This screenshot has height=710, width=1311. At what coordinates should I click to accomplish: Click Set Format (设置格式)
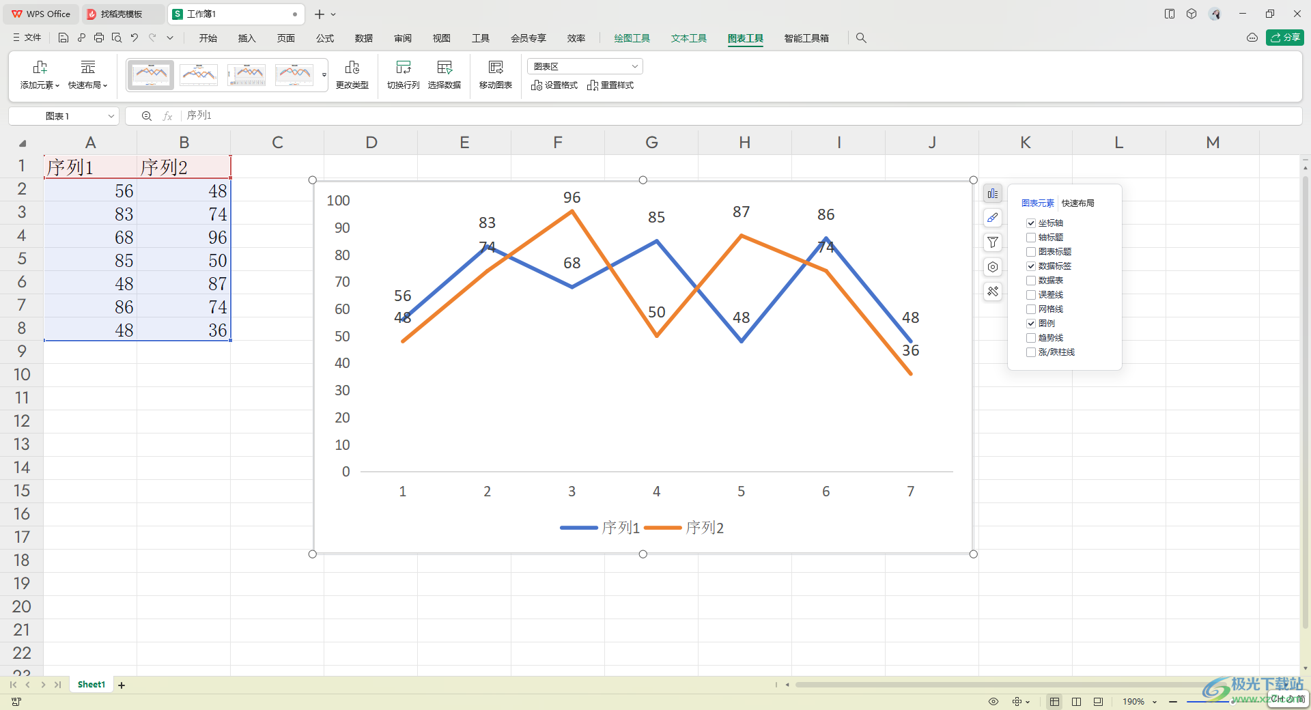[x=554, y=85]
